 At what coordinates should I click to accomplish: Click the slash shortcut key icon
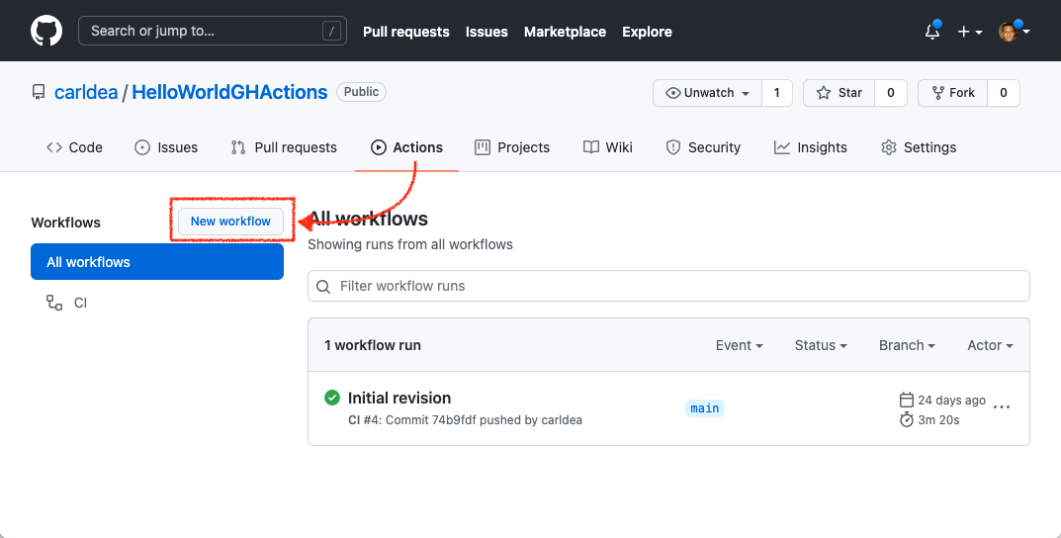click(x=331, y=31)
